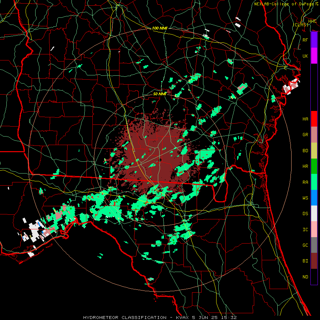This screenshot has height=320, width=320.
Task: Click the '[CLAS]' units label
Action: [300, 25]
